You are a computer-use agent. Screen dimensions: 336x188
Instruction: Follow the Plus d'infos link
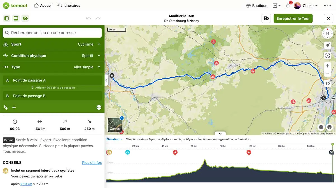click(92, 163)
